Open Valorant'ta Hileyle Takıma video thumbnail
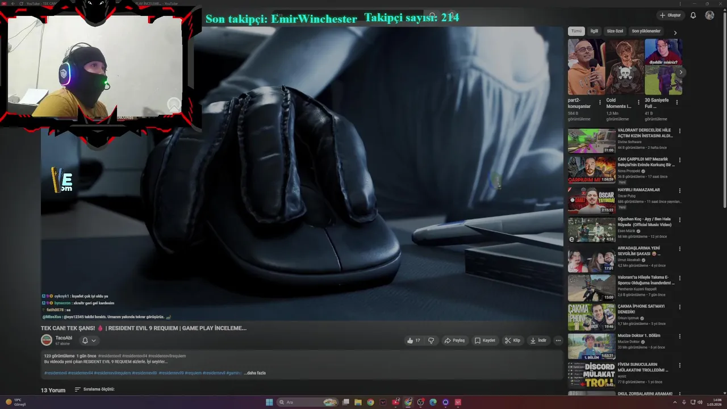The width and height of the screenshot is (727, 409). pos(591,288)
